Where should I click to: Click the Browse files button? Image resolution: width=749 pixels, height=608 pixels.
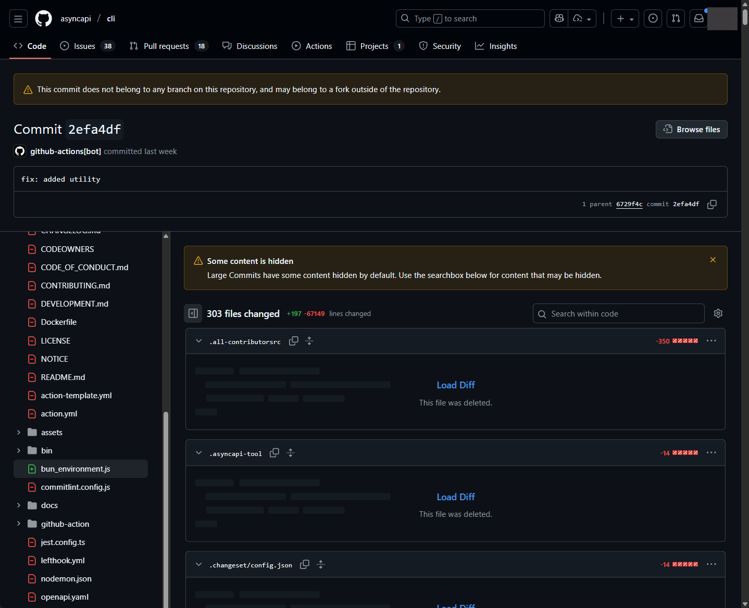(x=692, y=130)
